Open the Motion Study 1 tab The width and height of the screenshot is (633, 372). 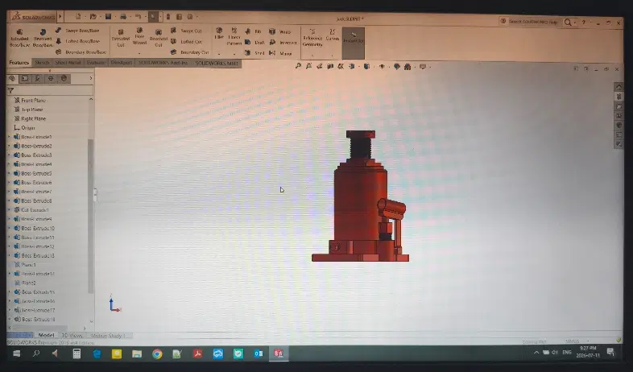[x=108, y=336]
